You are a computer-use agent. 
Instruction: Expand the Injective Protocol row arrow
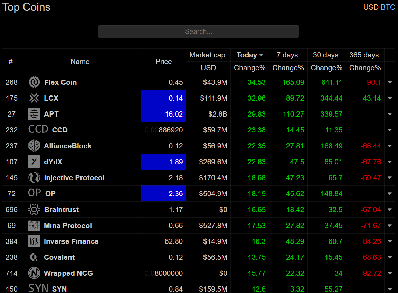(x=390, y=177)
